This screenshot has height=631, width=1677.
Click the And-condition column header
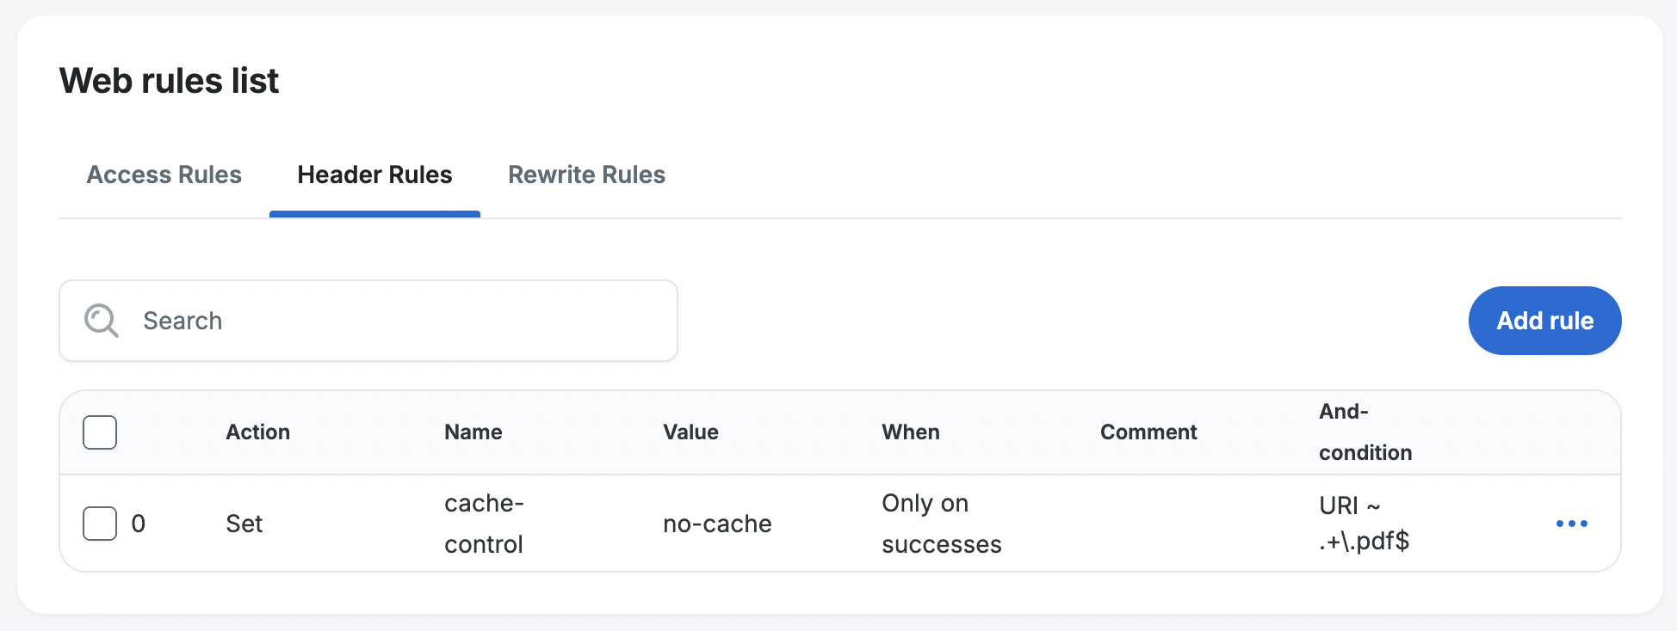(x=1364, y=432)
